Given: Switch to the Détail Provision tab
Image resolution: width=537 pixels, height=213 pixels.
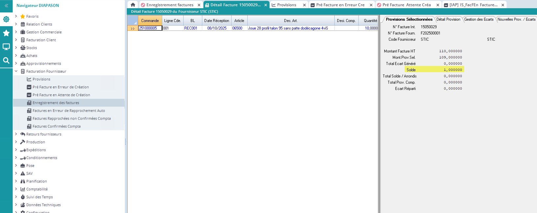Looking at the screenshot, I should click(x=448, y=19).
